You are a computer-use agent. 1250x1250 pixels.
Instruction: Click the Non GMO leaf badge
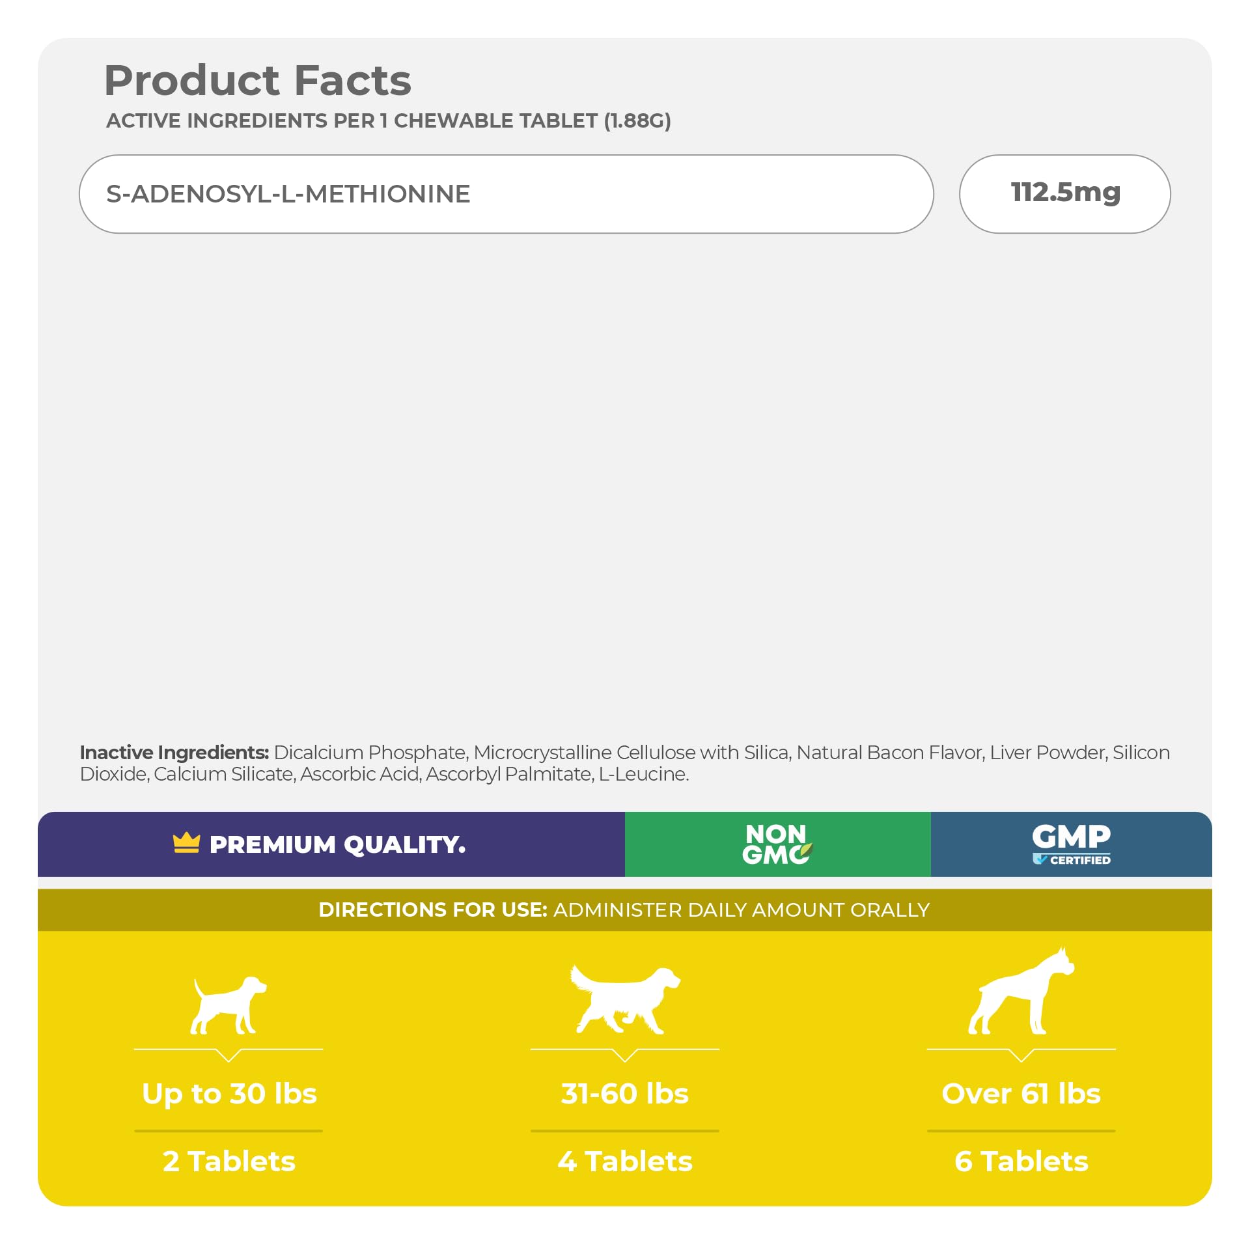click(x=777, y=844)
